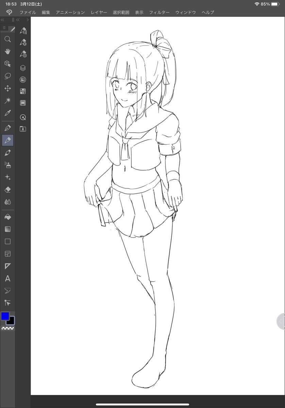Collapse the tool palette with double chevron
Image resolution: width=285 pixels, height=408 pixels.
click(x=2, y=20)
